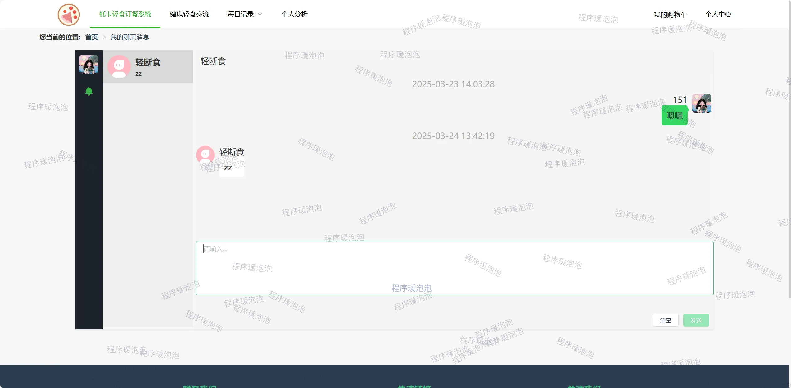This screenshot has height=388, width=791.
Task: Expand the 每日记录 dropdown arrow
Action: point(260,14)
